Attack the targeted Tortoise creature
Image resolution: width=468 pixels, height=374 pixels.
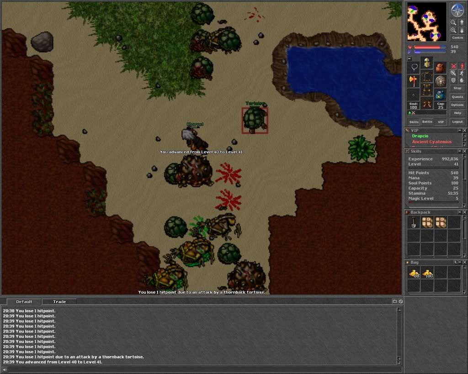[x=255, y=121]
